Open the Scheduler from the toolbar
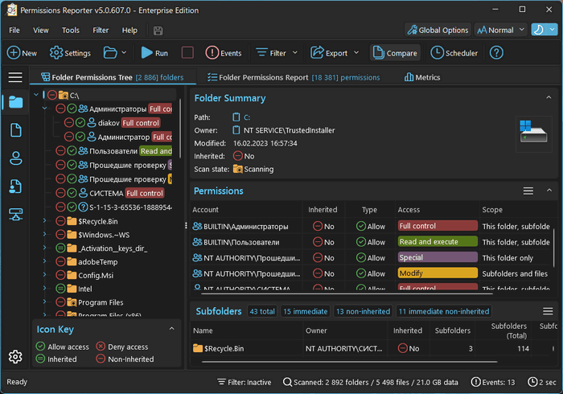The width and height of the screenshot is (563, 394). pos(454,53)
